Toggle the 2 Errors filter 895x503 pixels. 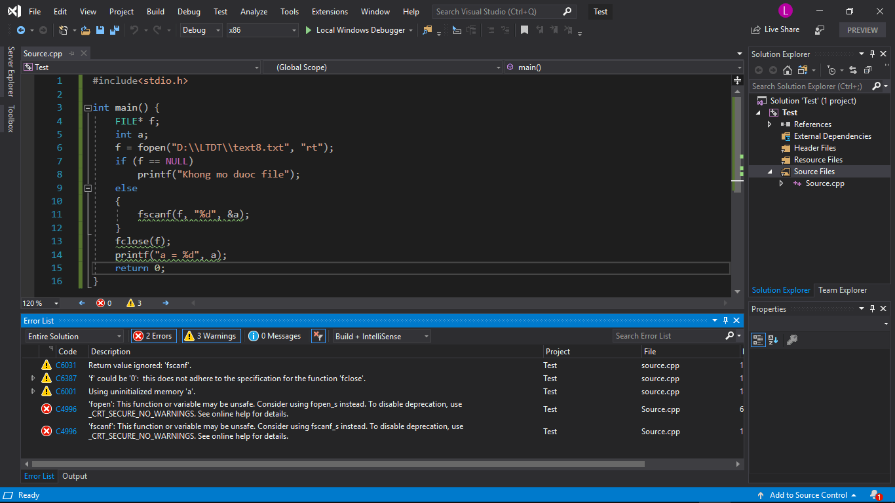point(153,336)
